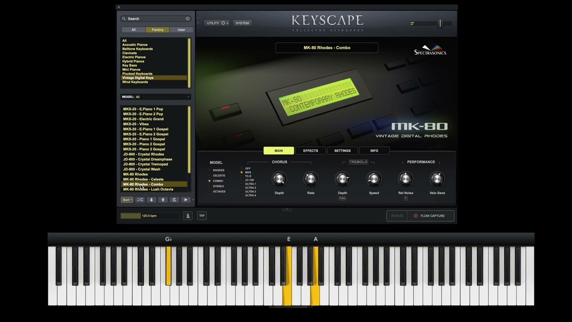
Task: Select Clavinets category
Action: click(x=130, y=53)
